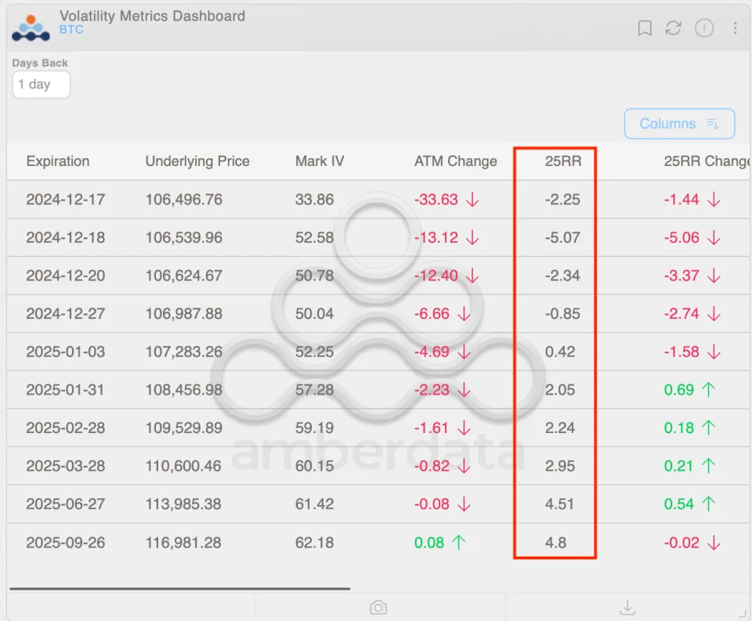Click the Underlying Price column header
This screenshot has height=621, width=752.
[x=197, y=161]
